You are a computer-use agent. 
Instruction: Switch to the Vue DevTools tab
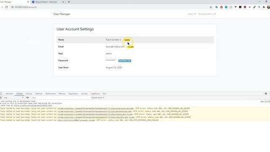click(x=105, y=94)
